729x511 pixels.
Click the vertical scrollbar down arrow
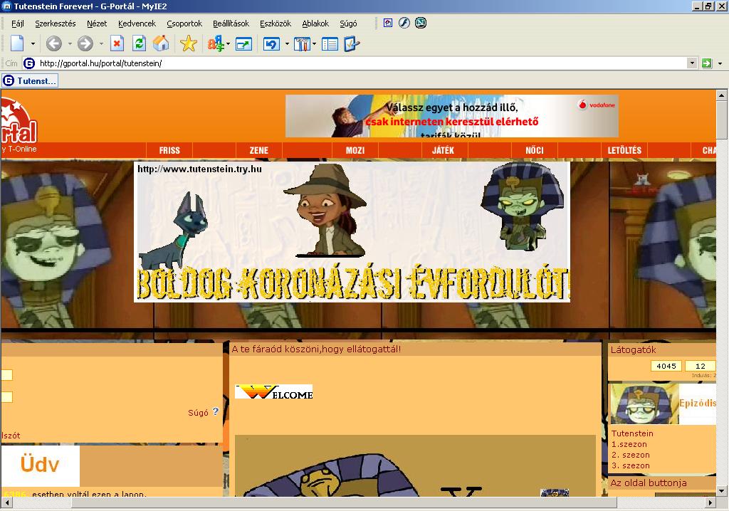[x=722, y=490]
